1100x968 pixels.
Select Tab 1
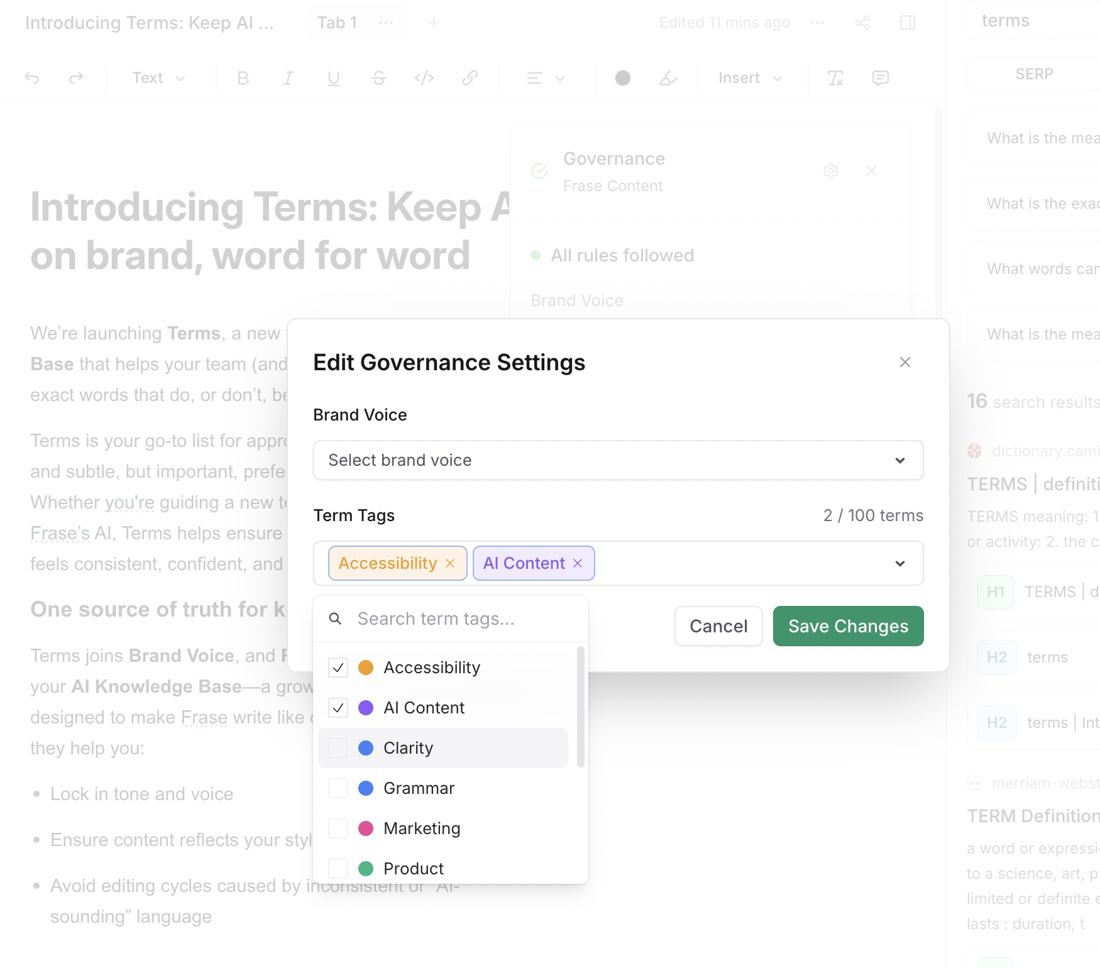(x=338, y=23)
